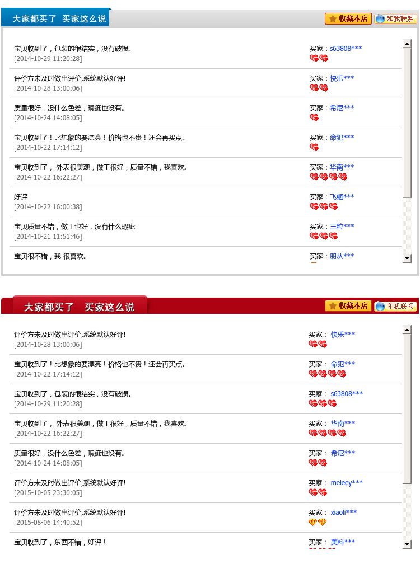
Task: Click four hearts under red panel 命犯***
Action: [328, 374]
